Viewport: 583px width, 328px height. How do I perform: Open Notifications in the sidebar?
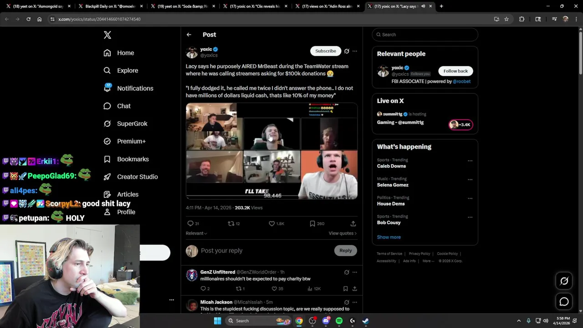(x=128, y=88)
